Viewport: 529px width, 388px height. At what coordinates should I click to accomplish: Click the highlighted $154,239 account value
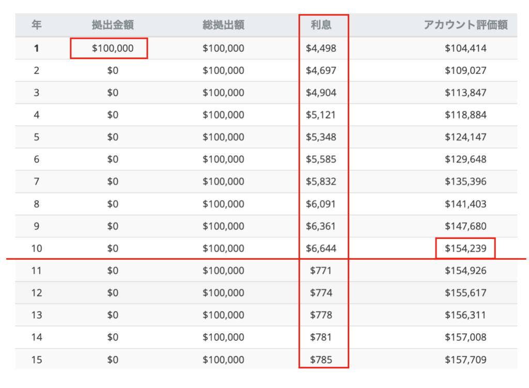pos(465,248)
